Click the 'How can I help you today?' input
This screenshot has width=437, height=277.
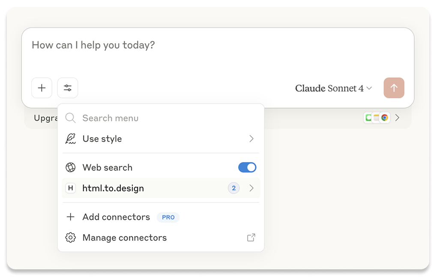click(93, 45)
